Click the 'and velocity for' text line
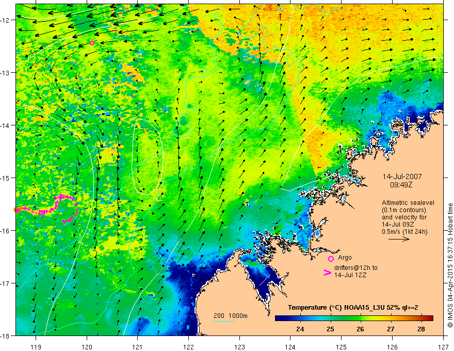The width and height of the screenshot is (454, 351). (x=404, y=217)
